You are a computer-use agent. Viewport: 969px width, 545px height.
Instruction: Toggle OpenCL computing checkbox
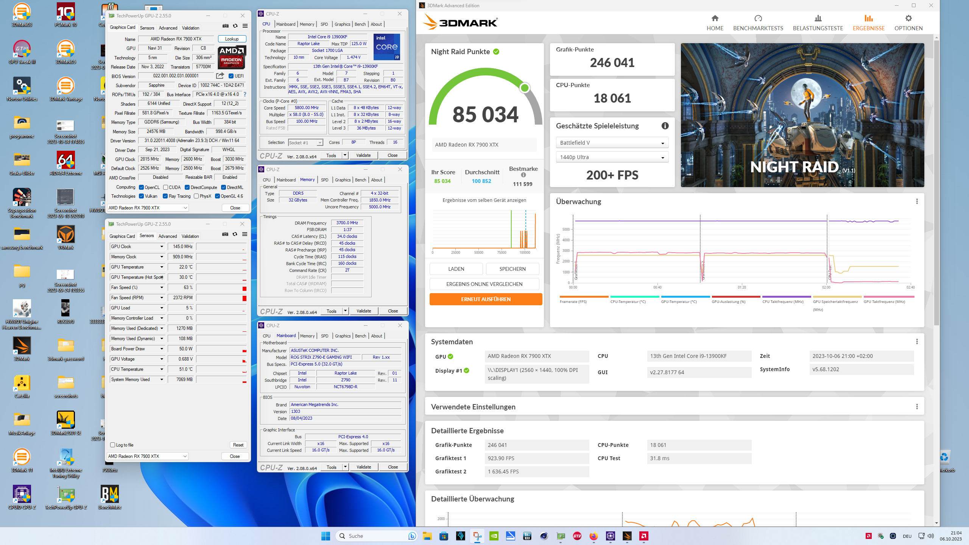click(x=141, y=187)
